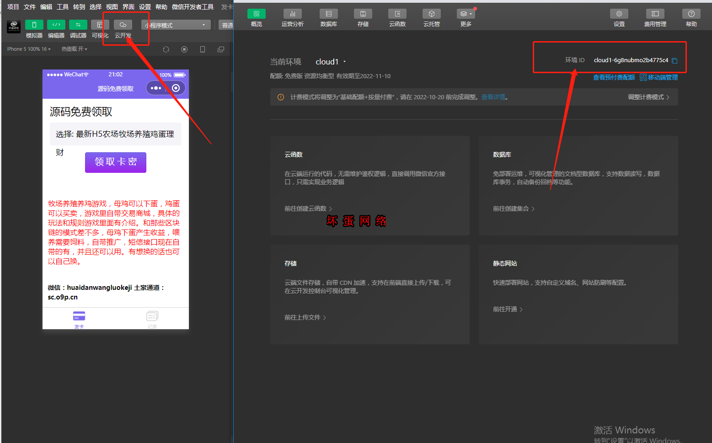Click 调整计费模式 button

pyautogui.click(x=648, y=97)
